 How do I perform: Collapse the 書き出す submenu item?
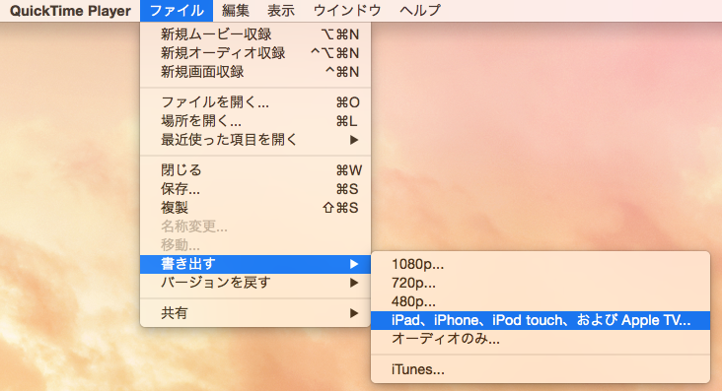255,264
